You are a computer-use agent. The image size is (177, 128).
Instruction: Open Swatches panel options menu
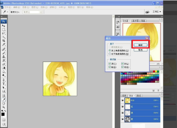click(162, 69)
